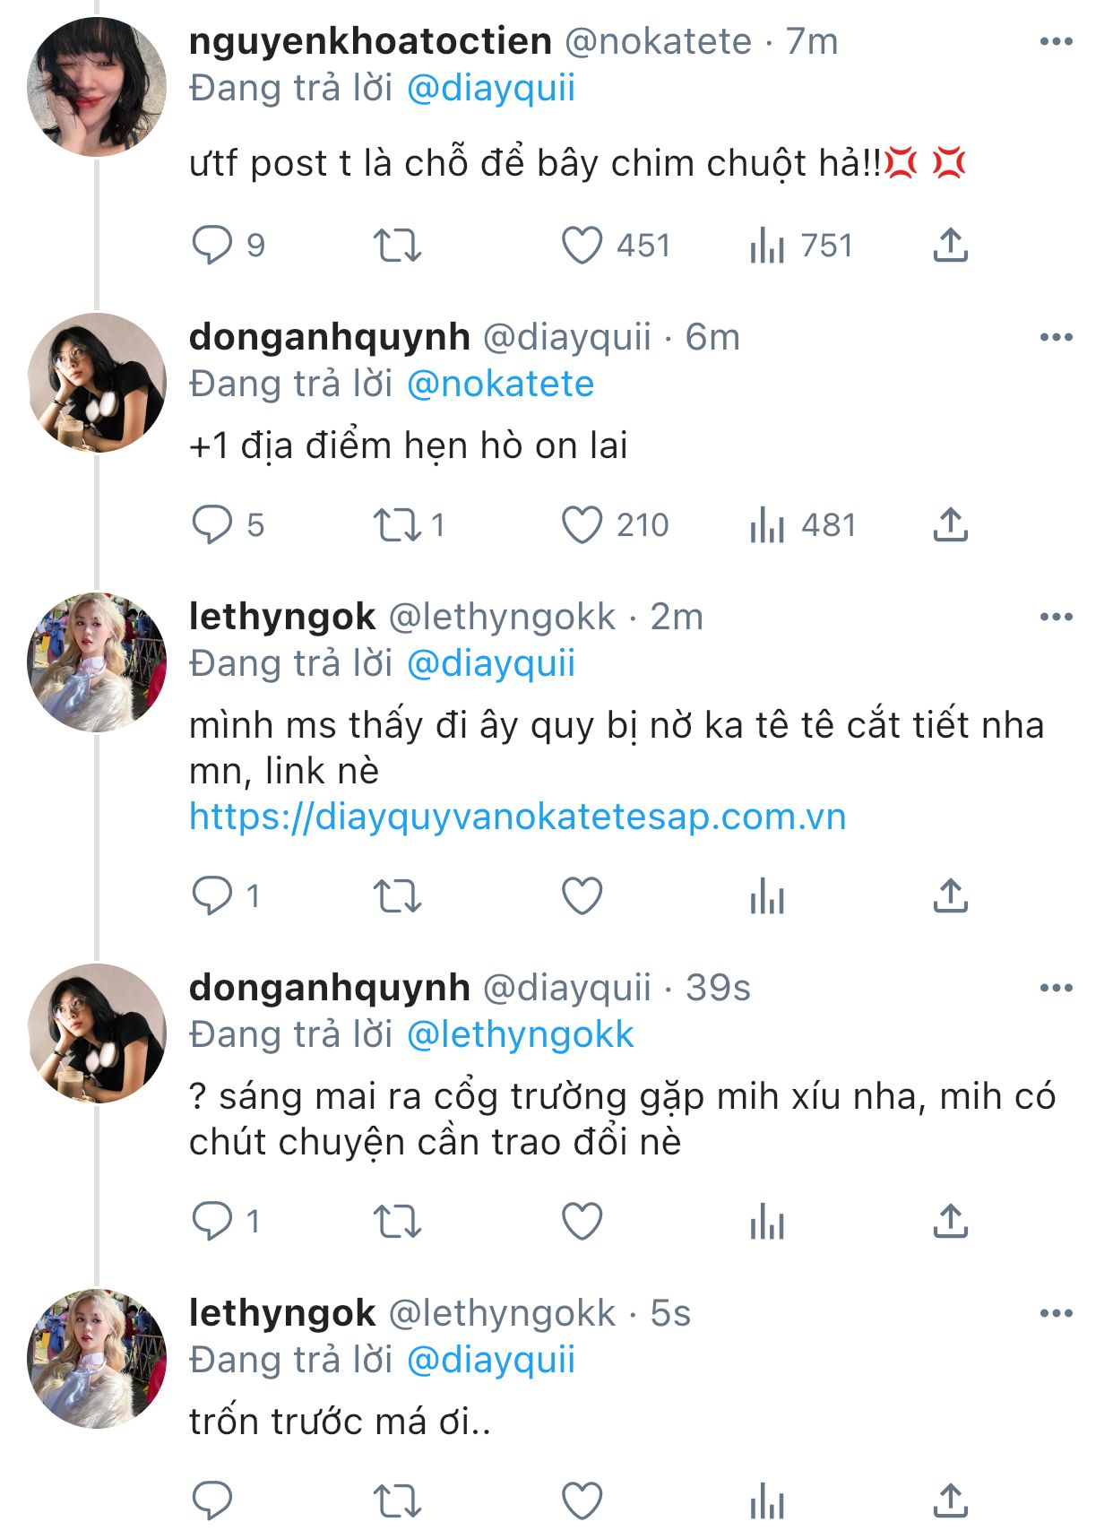Share nokatete's tweet via the upload icon
Image resolution: width=1113 pixels, height=1539 pixels.
[x=950, y=245]
